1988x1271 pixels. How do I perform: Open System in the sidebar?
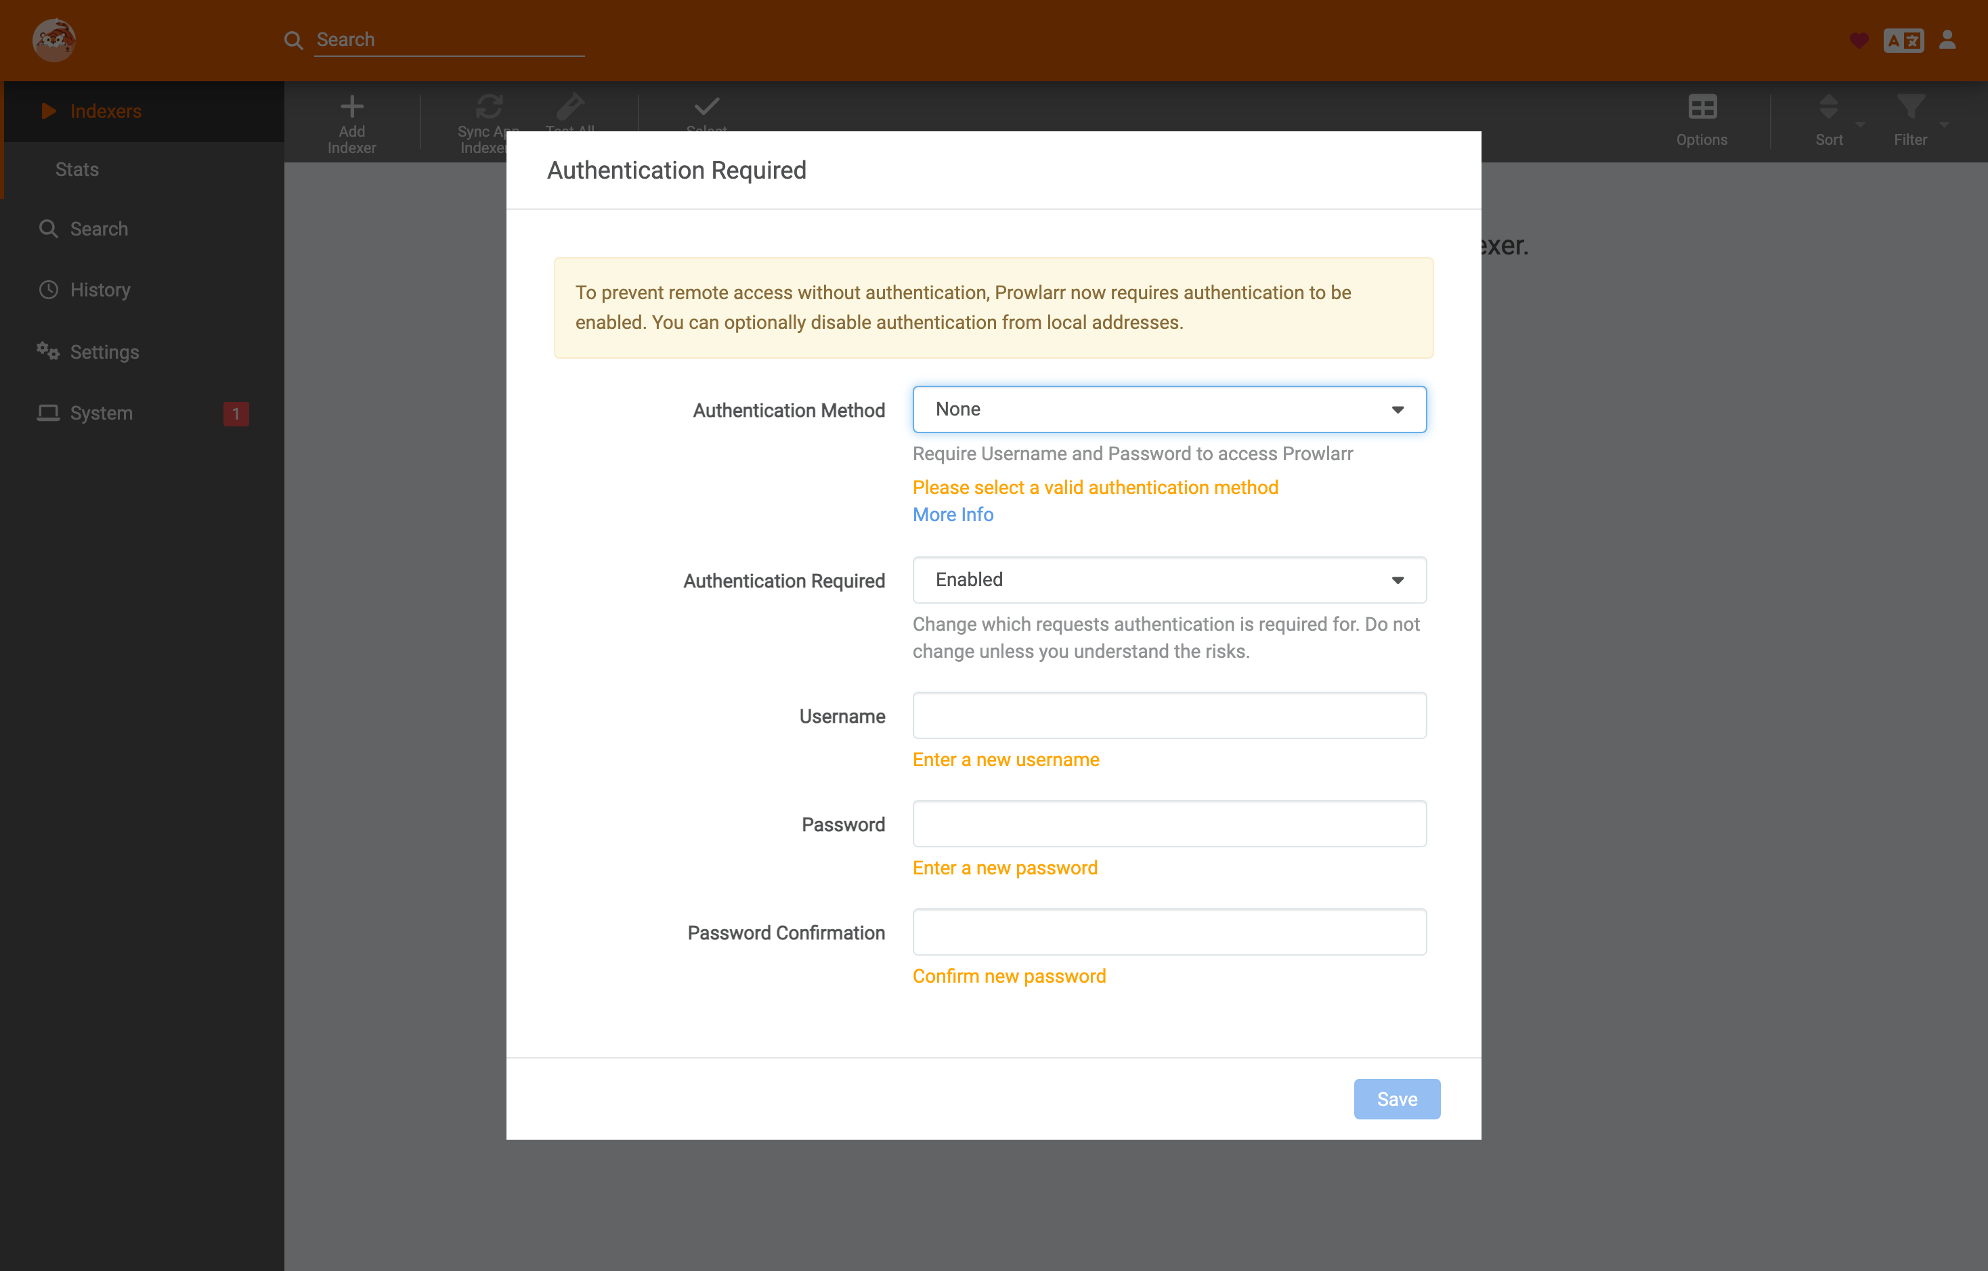[x=142, y=413]
